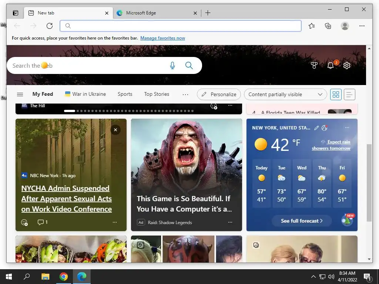Image resolution: width=379 pixels, height=284 pixels.
Task: Click the page vertical scrollbar thumb
Action: click(x=369, y=183)
